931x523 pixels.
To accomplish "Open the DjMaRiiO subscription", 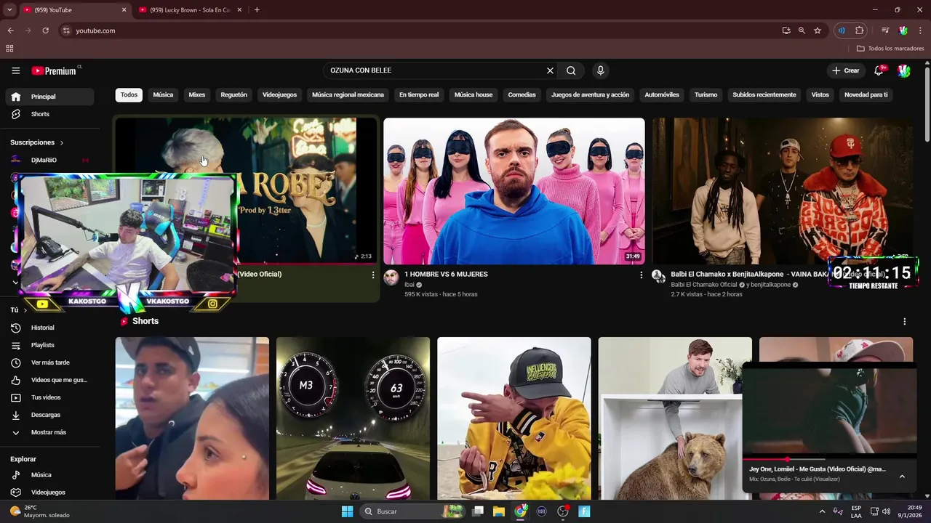I will [x=51, y=160].
